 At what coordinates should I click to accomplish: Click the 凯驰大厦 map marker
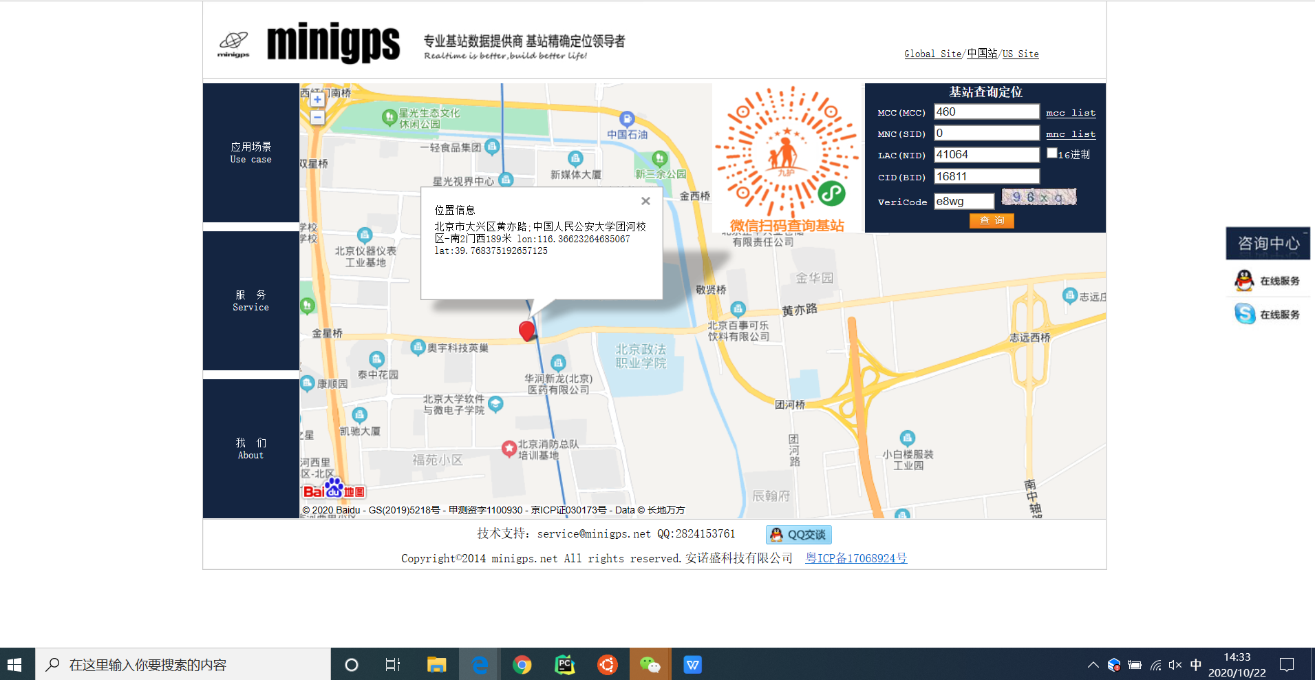coord(359,415)
